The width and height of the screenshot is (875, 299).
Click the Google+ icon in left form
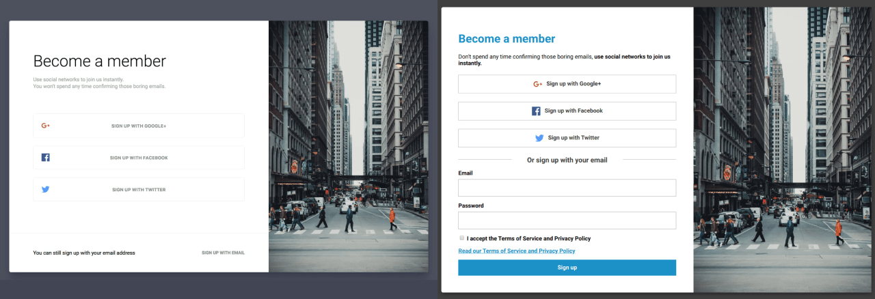click(45, 126)
